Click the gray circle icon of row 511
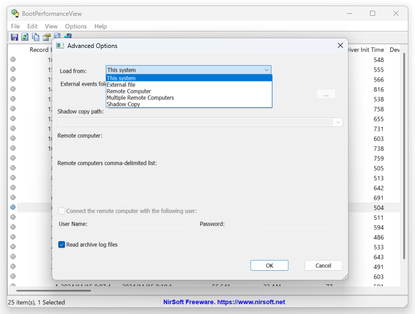This screenshot has height=314, width=415. pyautogui.click(x=13, y=217)
